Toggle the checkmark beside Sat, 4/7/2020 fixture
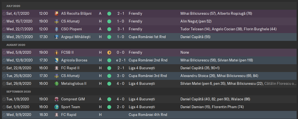The height and width of the screenshot is (119, 298). [4, 14]
